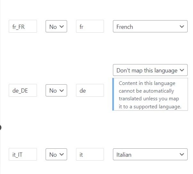Click the fr_FR locale text field
This screenshot has width=193, height=174.
click(x=23, y=27)
